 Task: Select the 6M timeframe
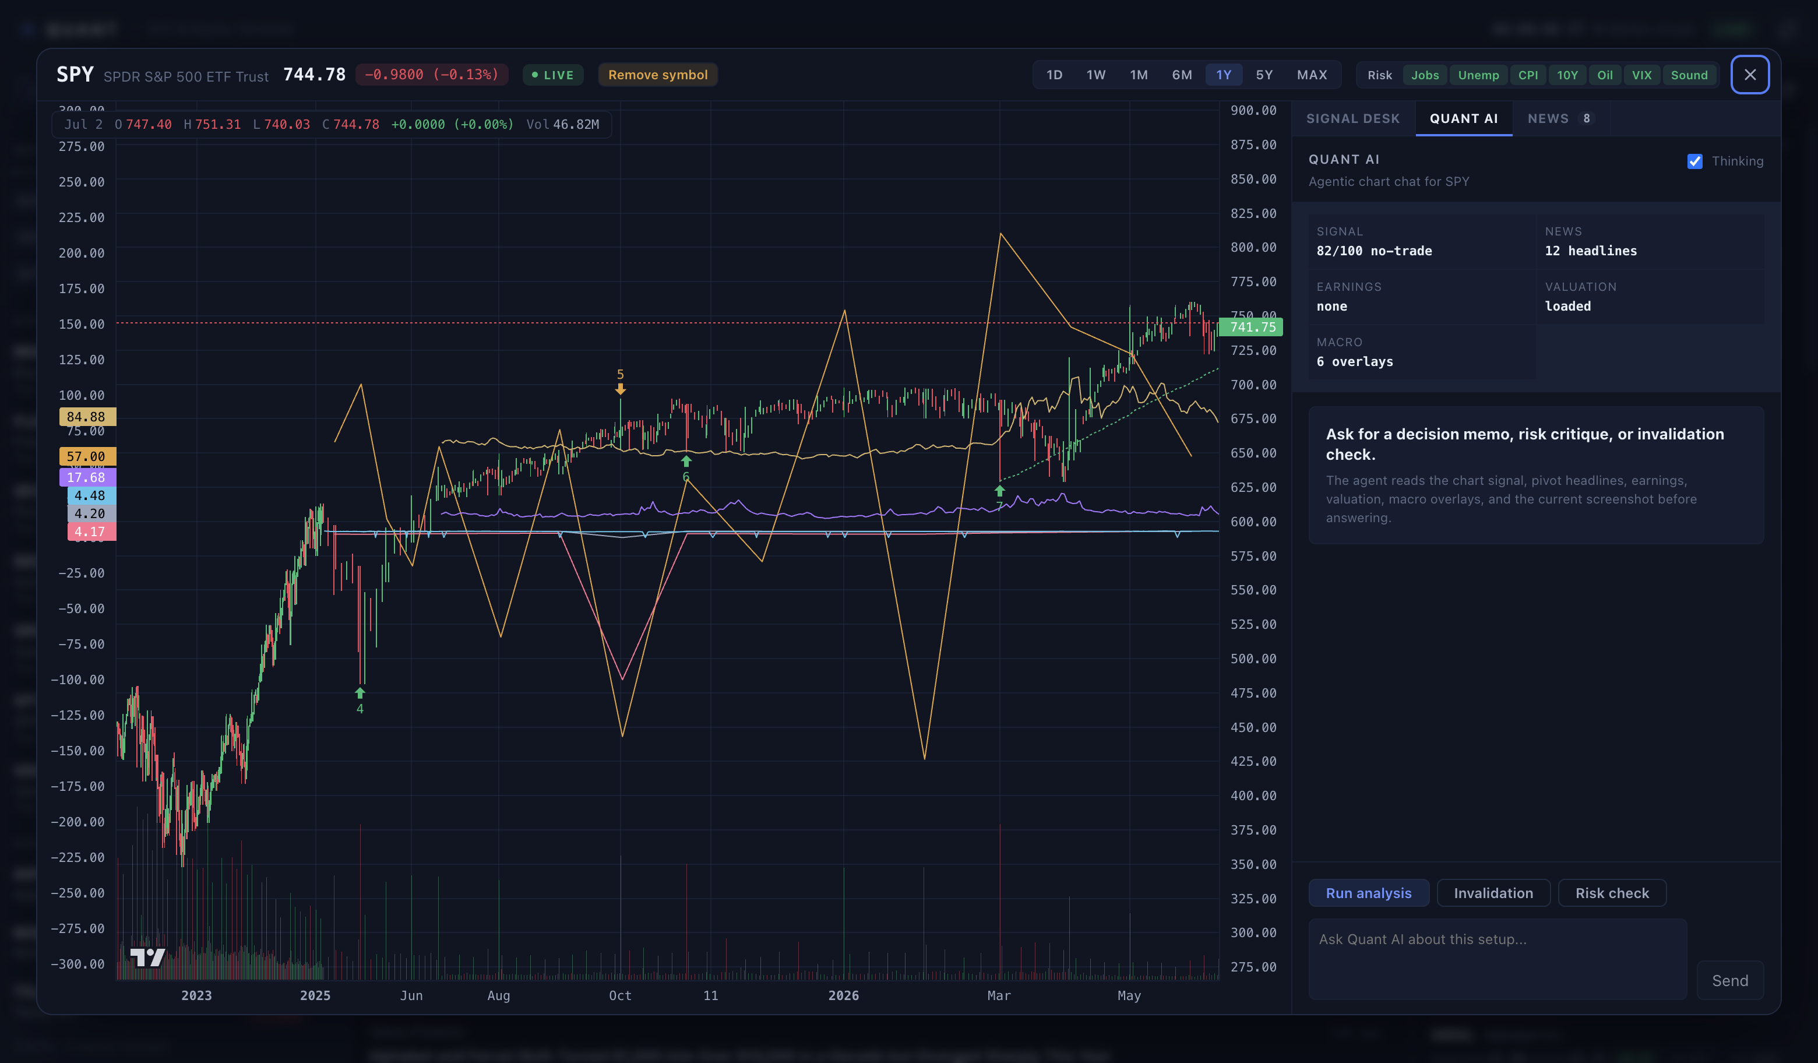tap(1182, 75)
